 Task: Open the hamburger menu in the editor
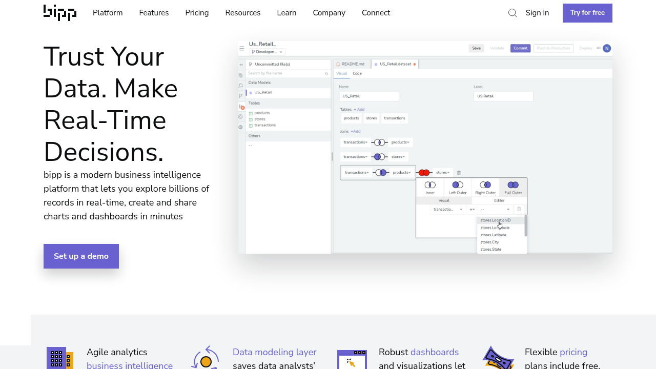(x=241, y=48)
